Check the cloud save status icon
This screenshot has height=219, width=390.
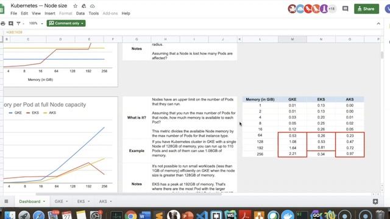pos(92,6)
